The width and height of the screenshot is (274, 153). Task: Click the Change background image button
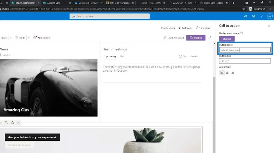227,39
